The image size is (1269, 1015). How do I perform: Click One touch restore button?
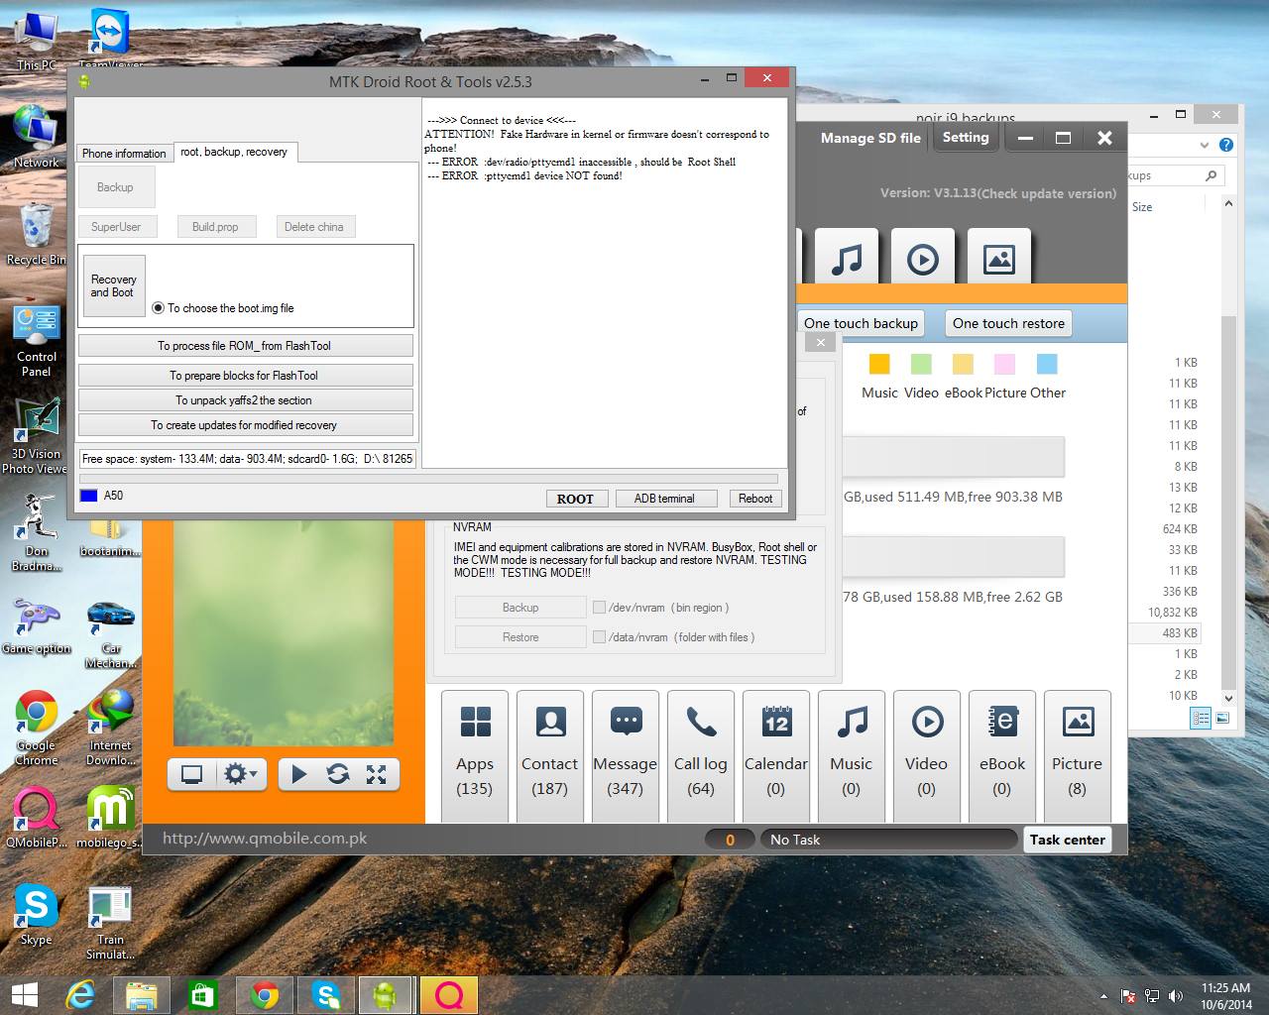tap(1008, 323)
